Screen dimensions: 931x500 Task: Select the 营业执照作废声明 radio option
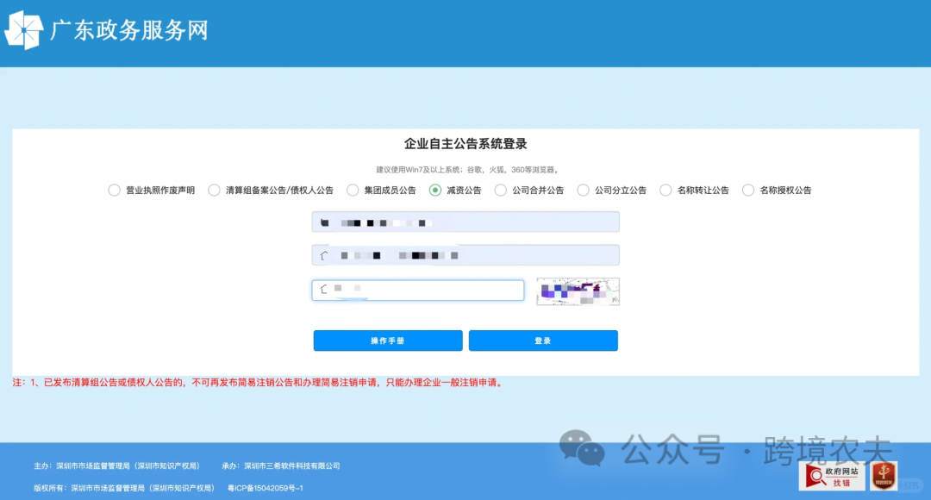pos(114,190)
